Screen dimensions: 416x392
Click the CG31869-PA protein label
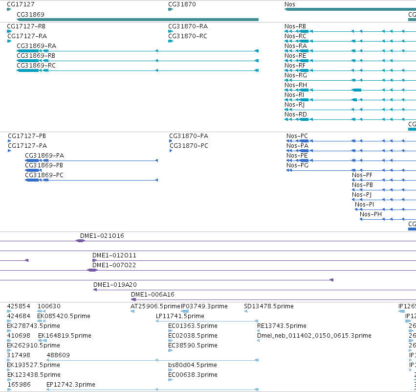(44, 156)
